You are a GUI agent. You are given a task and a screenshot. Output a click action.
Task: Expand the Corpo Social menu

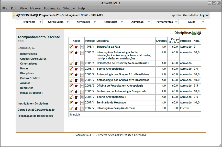pyautogui.click(x=56, y=22)
